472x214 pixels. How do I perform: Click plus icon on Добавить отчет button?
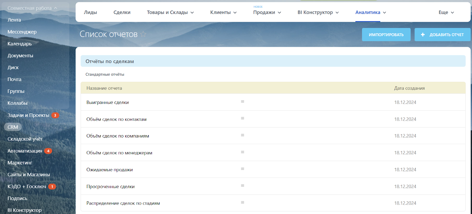(x=423, y=35)
